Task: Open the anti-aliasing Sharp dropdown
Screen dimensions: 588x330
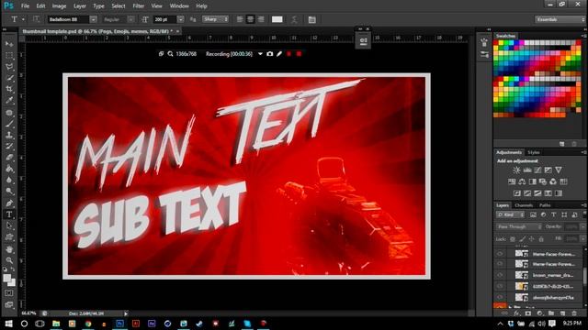Action: (216, 19)
